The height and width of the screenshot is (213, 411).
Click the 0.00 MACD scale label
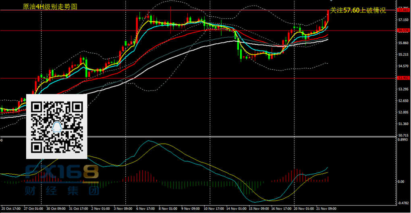401,182
